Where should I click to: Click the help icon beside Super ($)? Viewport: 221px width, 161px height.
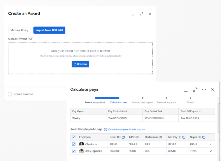tap(204, 137)
